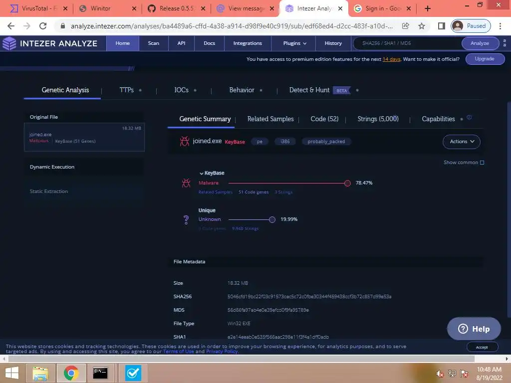The width and height of the screenshot is (511, 383).
Task: Click the info icon next to Capabilities
Action: pyautogui.click(x=469, y=117)
